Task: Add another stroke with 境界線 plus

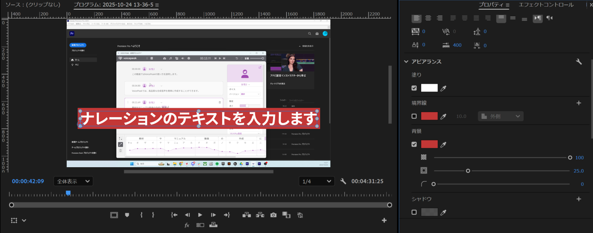Action: pyautogui.click(x=579, y=103)
